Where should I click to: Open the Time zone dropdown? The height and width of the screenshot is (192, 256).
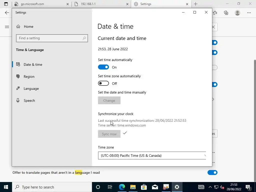point(152,155)
